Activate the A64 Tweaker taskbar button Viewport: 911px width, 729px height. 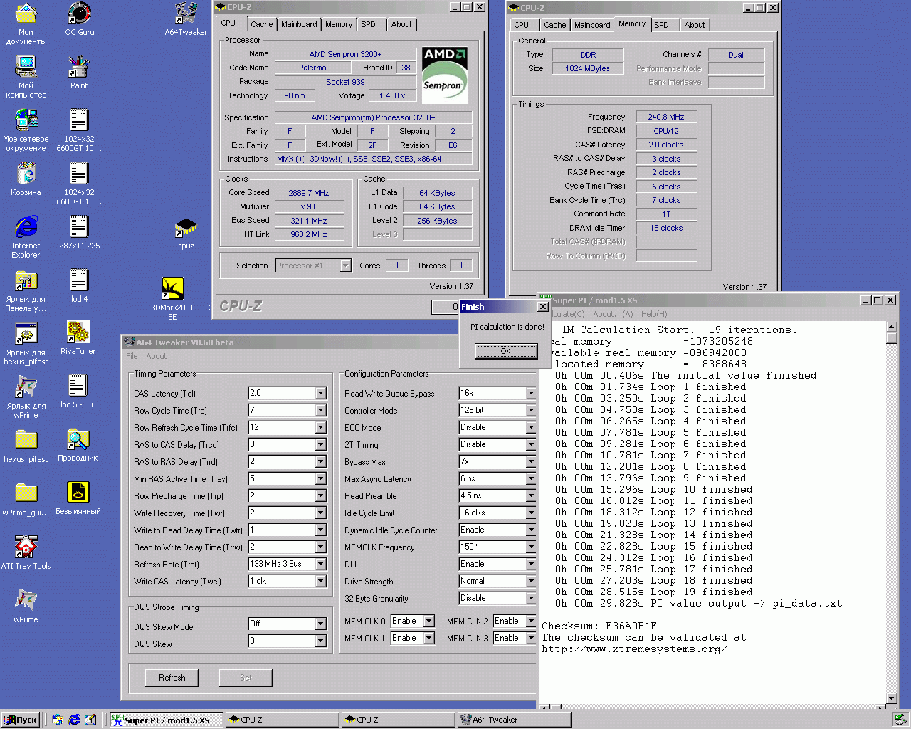point(513,720)
